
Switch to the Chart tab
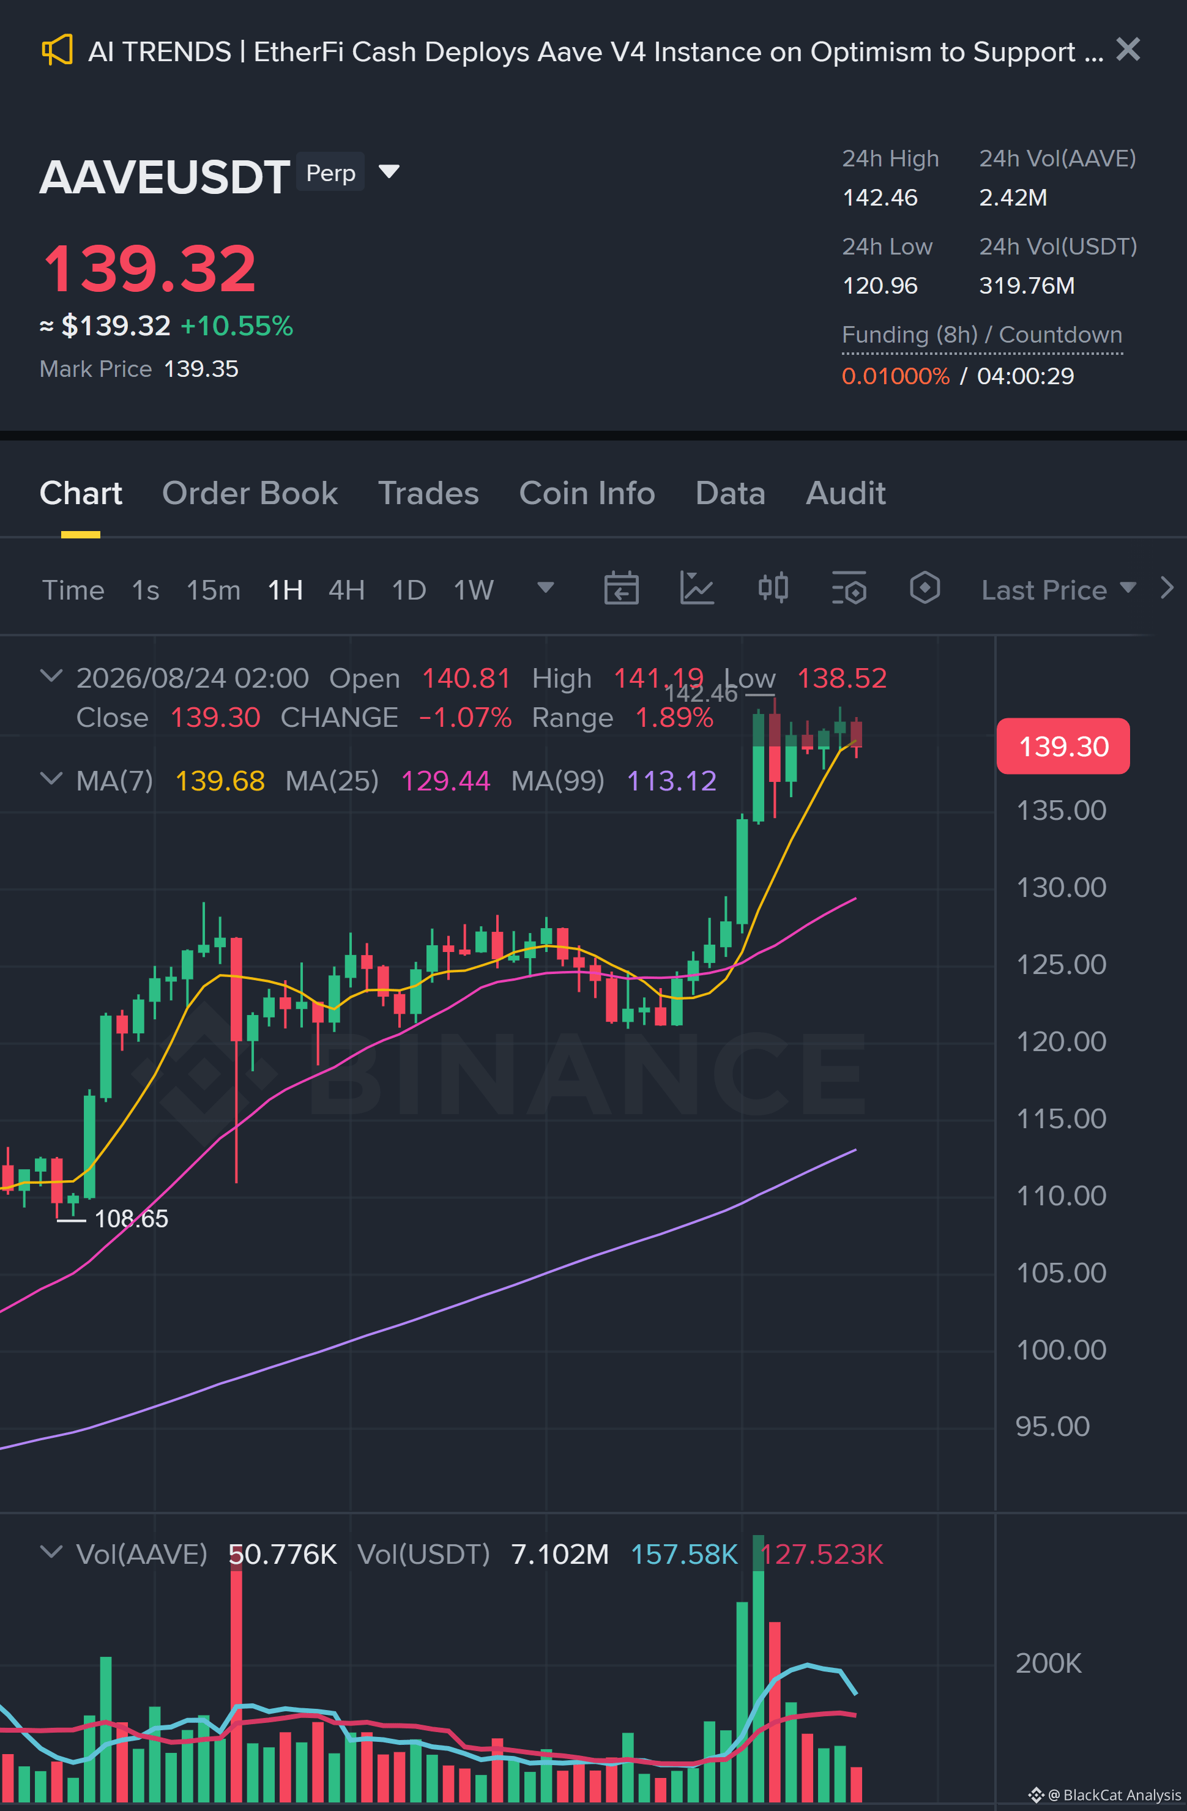tap(81, 493)
